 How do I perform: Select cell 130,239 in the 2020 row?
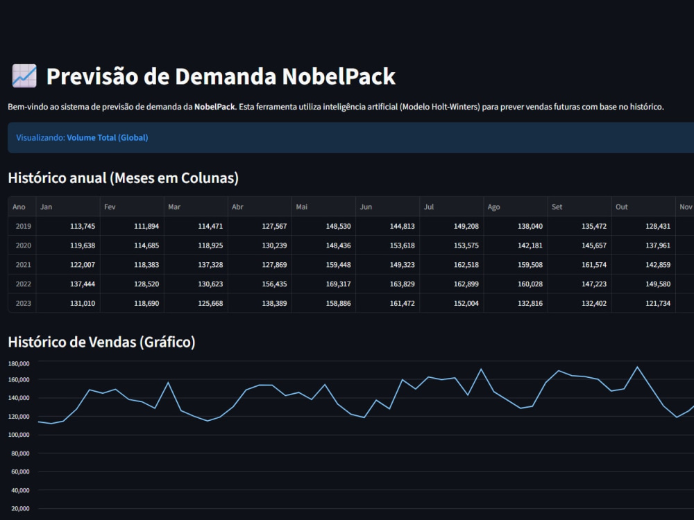[x=260, y=245]
